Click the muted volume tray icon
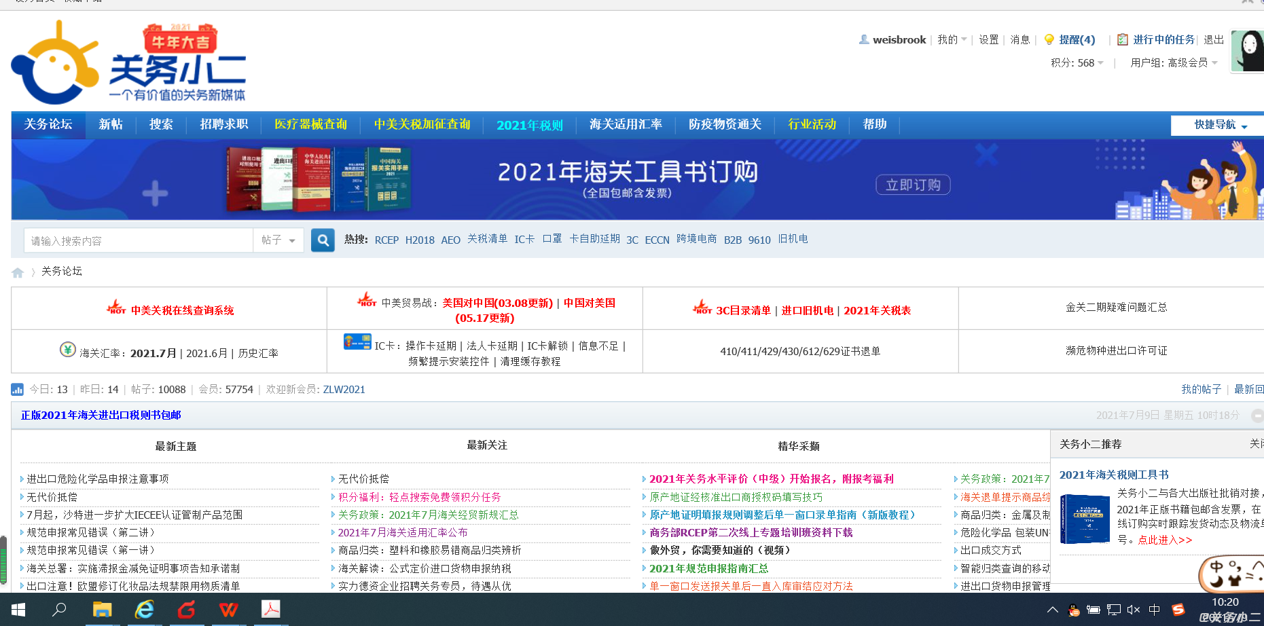 tap(1134, 610)
